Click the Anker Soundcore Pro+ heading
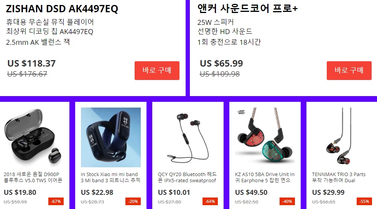The image size is (377, 209). point(247,9)
